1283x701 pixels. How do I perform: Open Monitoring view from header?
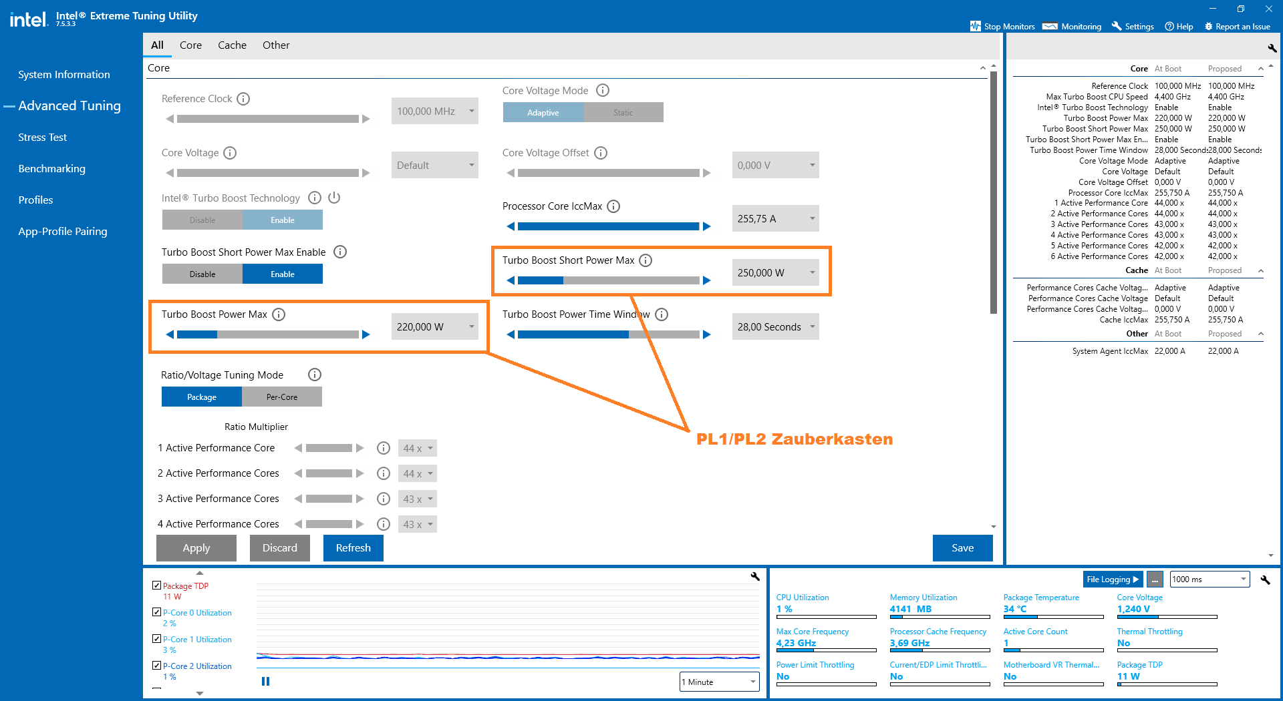coord(1072,26)
